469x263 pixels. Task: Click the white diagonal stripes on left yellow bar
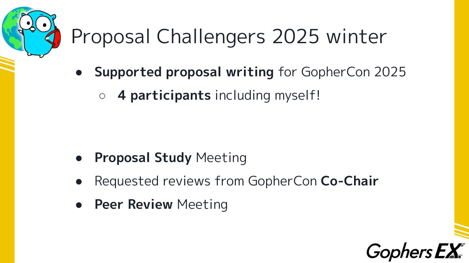(x=7, y=64)
